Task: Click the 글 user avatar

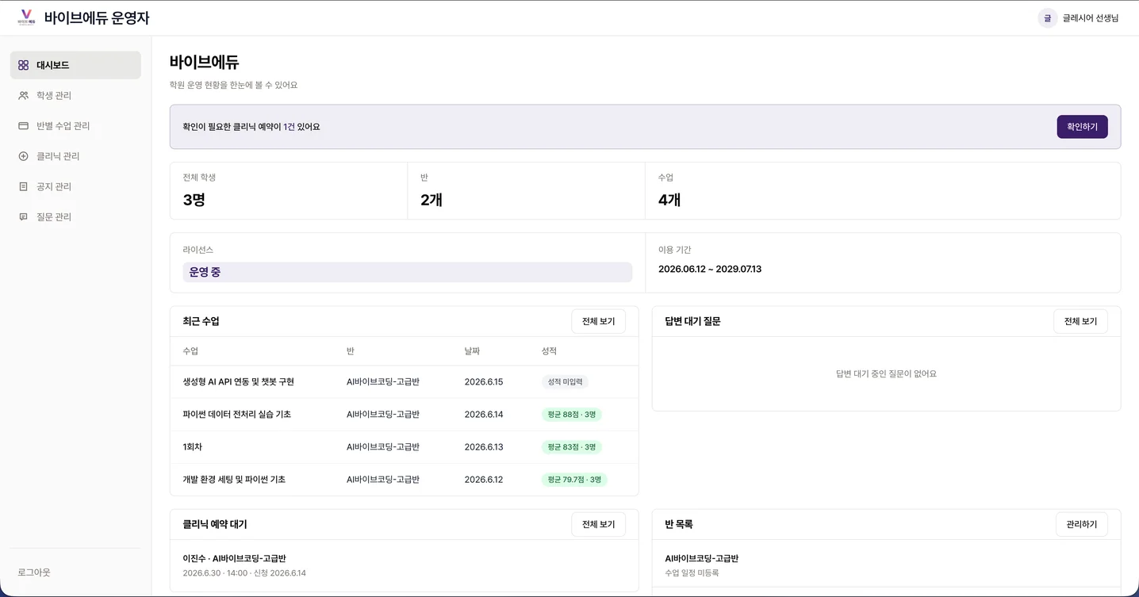Action: [1047, 18]
